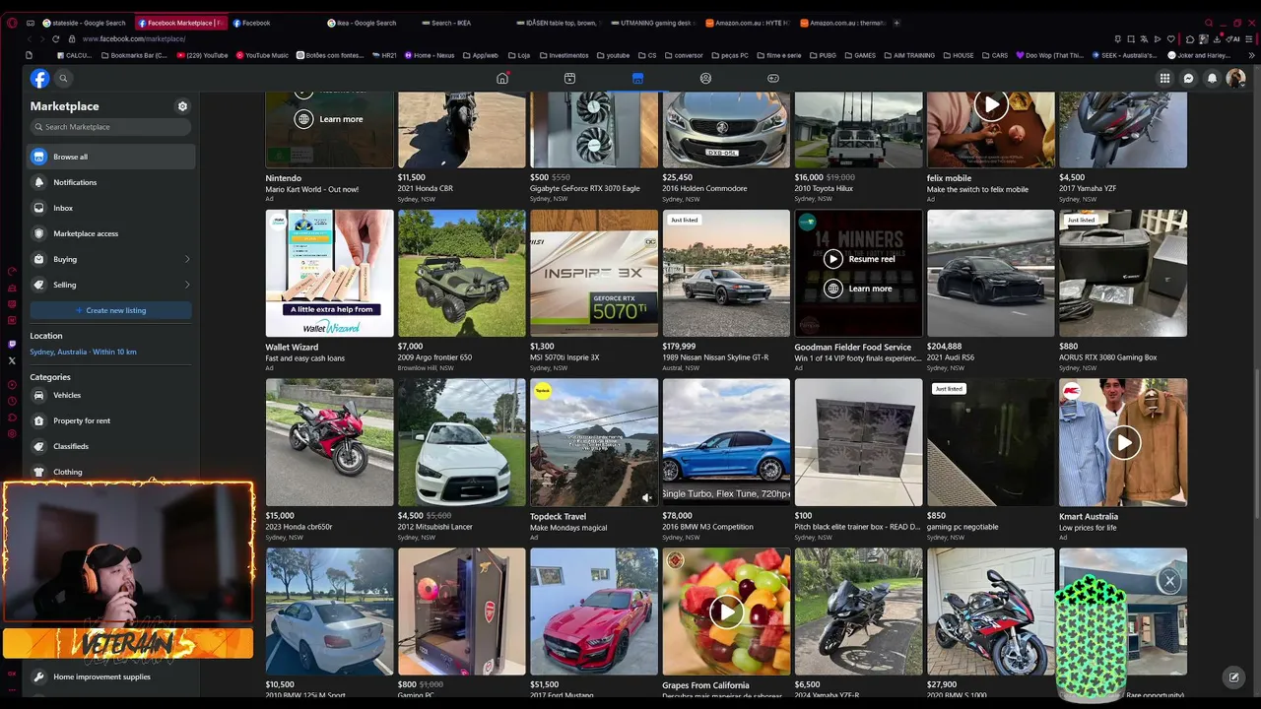Click the Vehicles car icon
The width and height of the screenshot is (1261, 709).
click(38, 395)
